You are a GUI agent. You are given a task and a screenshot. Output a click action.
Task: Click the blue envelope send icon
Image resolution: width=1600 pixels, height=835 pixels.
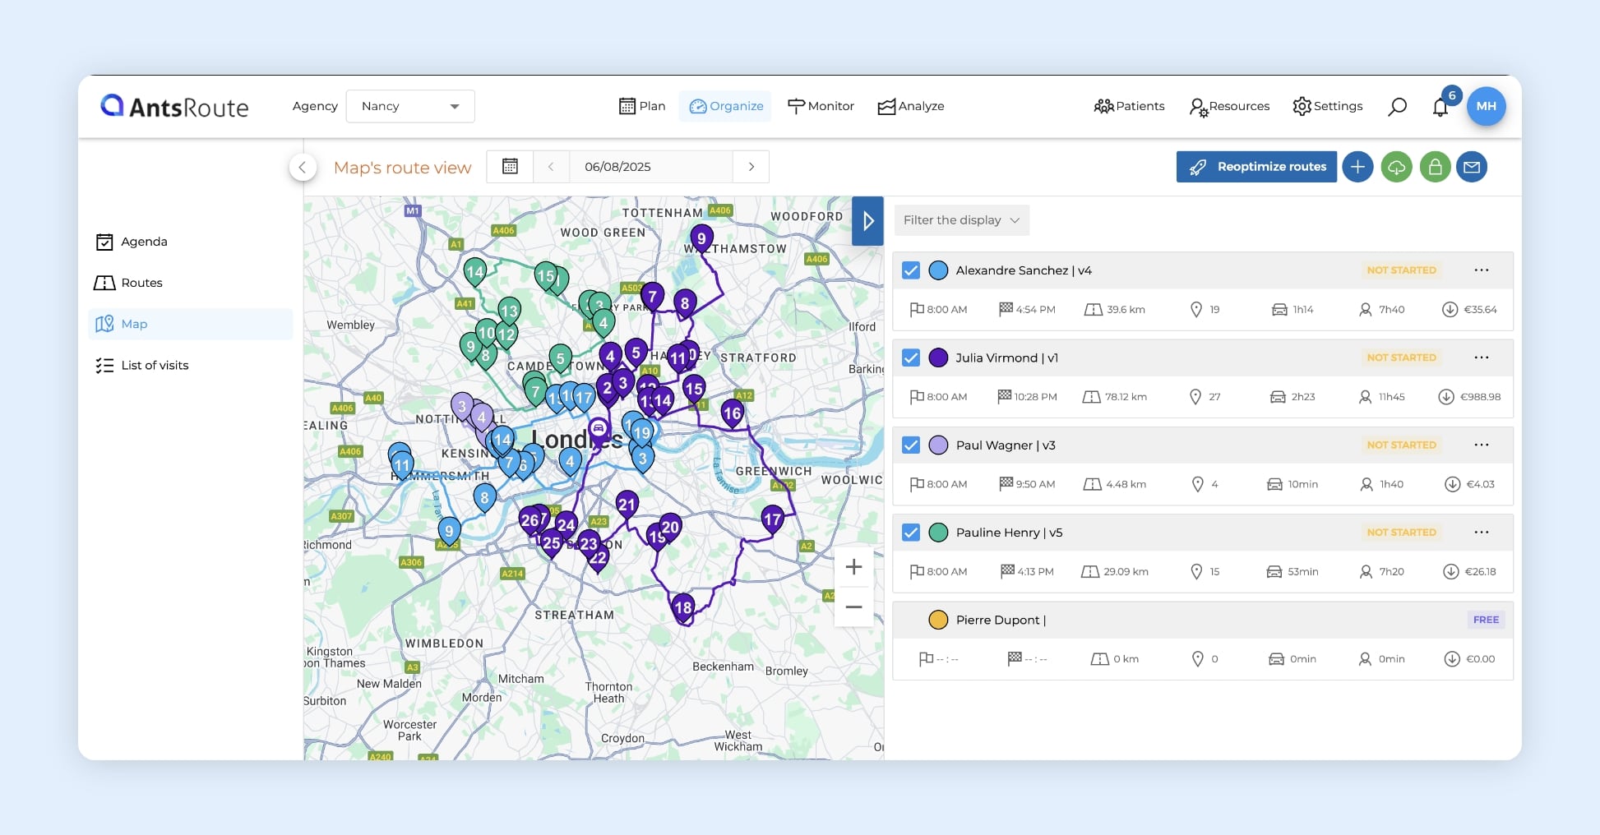point(1472,167)
